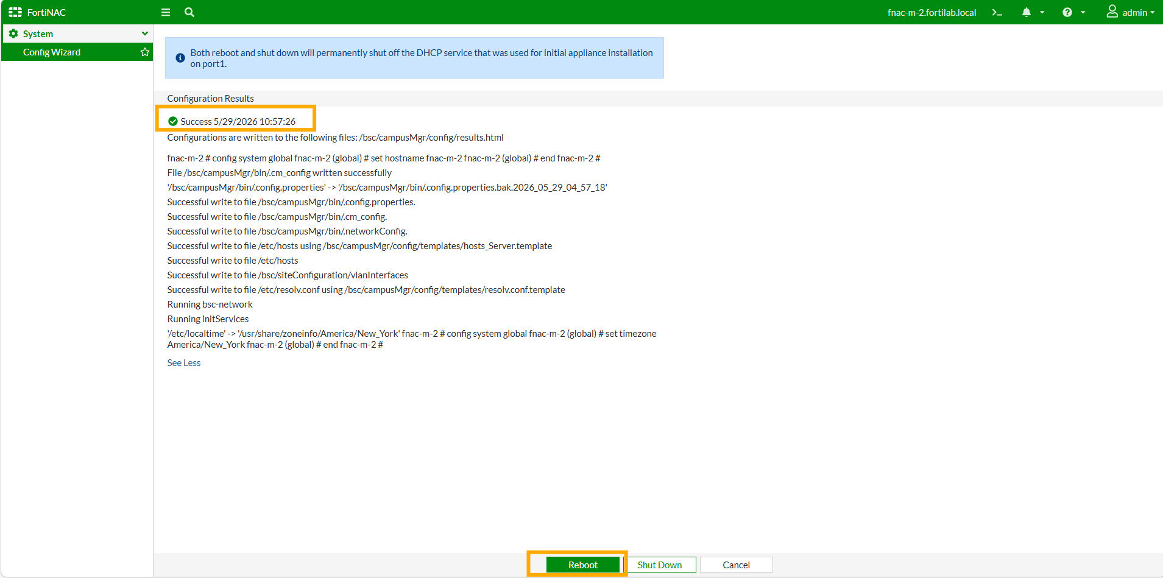The width and height of the screenshot is (1163, 578).
Task: Click the results.html file path line
Action: [336, 138]
